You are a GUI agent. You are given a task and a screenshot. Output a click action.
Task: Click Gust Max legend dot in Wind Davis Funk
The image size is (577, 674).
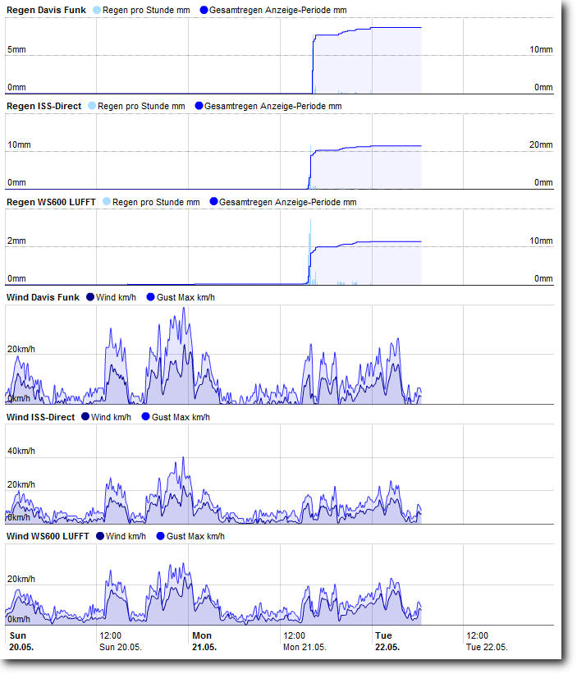tap(151, 297)
